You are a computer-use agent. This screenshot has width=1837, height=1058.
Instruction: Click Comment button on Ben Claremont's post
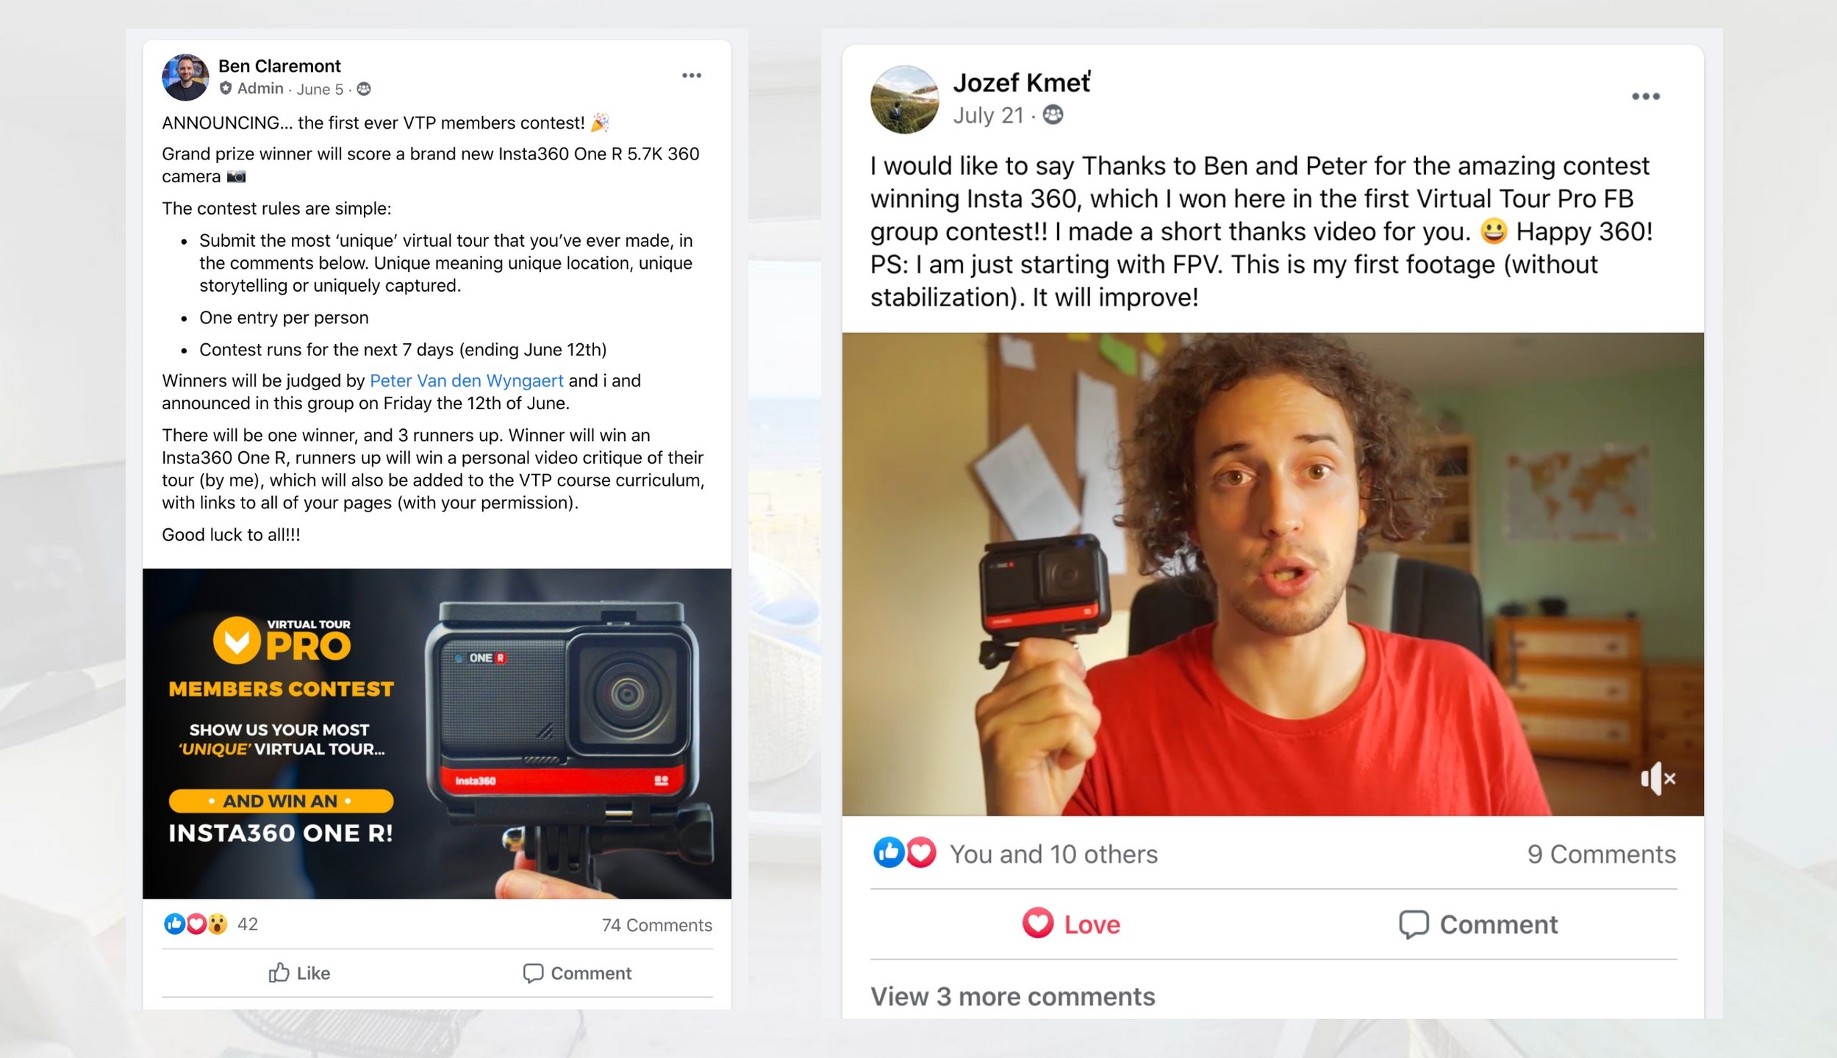[x=577, y=973]
